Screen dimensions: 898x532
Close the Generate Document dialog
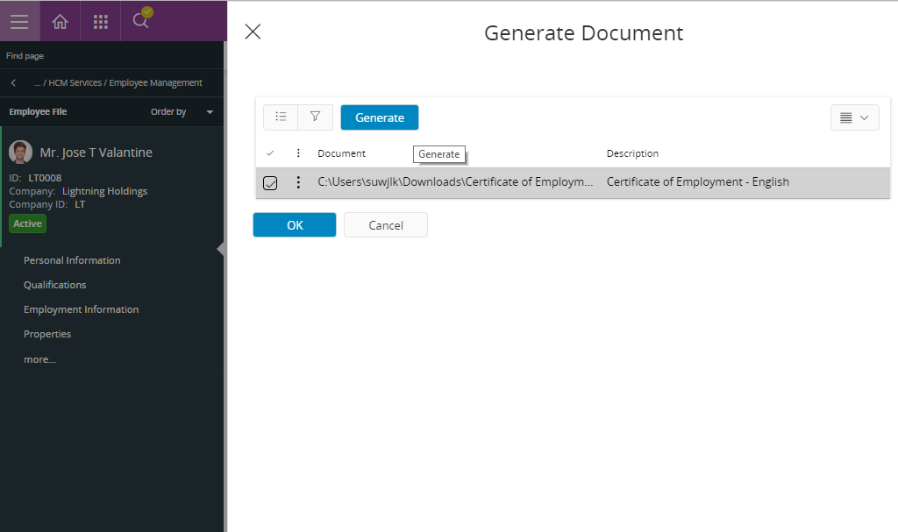pyautogui.click(x=253, y=32)
